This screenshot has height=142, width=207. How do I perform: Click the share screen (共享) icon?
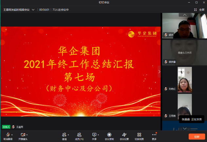tap(94, 135)
